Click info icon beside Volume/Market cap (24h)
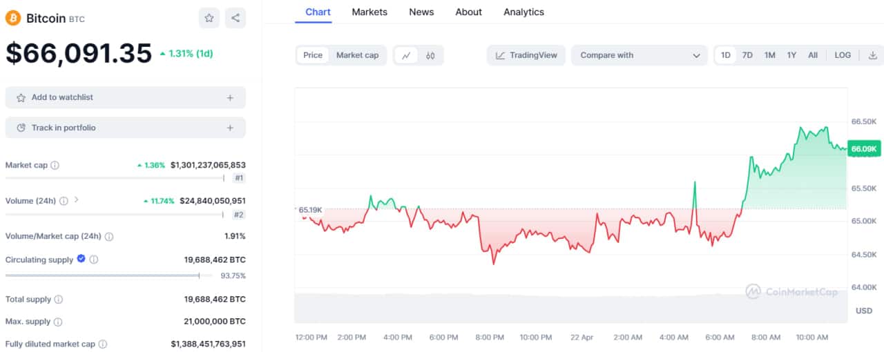The width and height of the screenshot is (884, 352). tap(109, 236)
